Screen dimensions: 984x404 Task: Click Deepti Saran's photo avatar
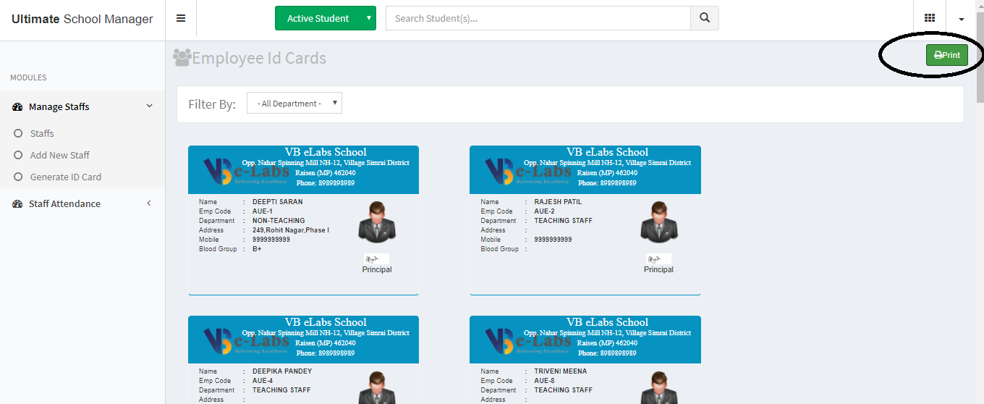pyautogui.click(x=376, y=222)
